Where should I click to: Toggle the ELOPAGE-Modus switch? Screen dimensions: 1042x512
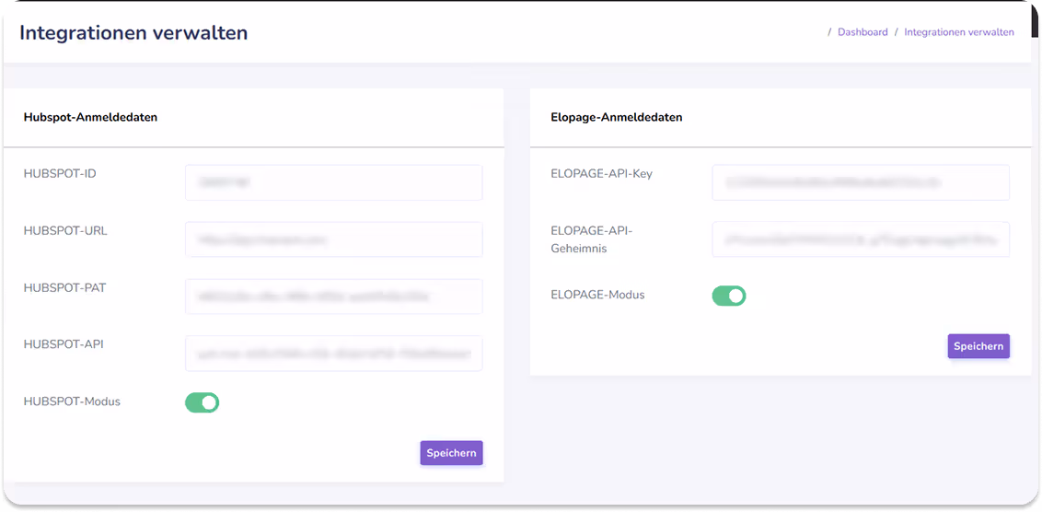[729, 296]
